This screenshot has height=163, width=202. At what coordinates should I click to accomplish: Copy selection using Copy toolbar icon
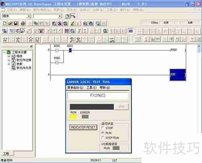click(x=36, y=23)
